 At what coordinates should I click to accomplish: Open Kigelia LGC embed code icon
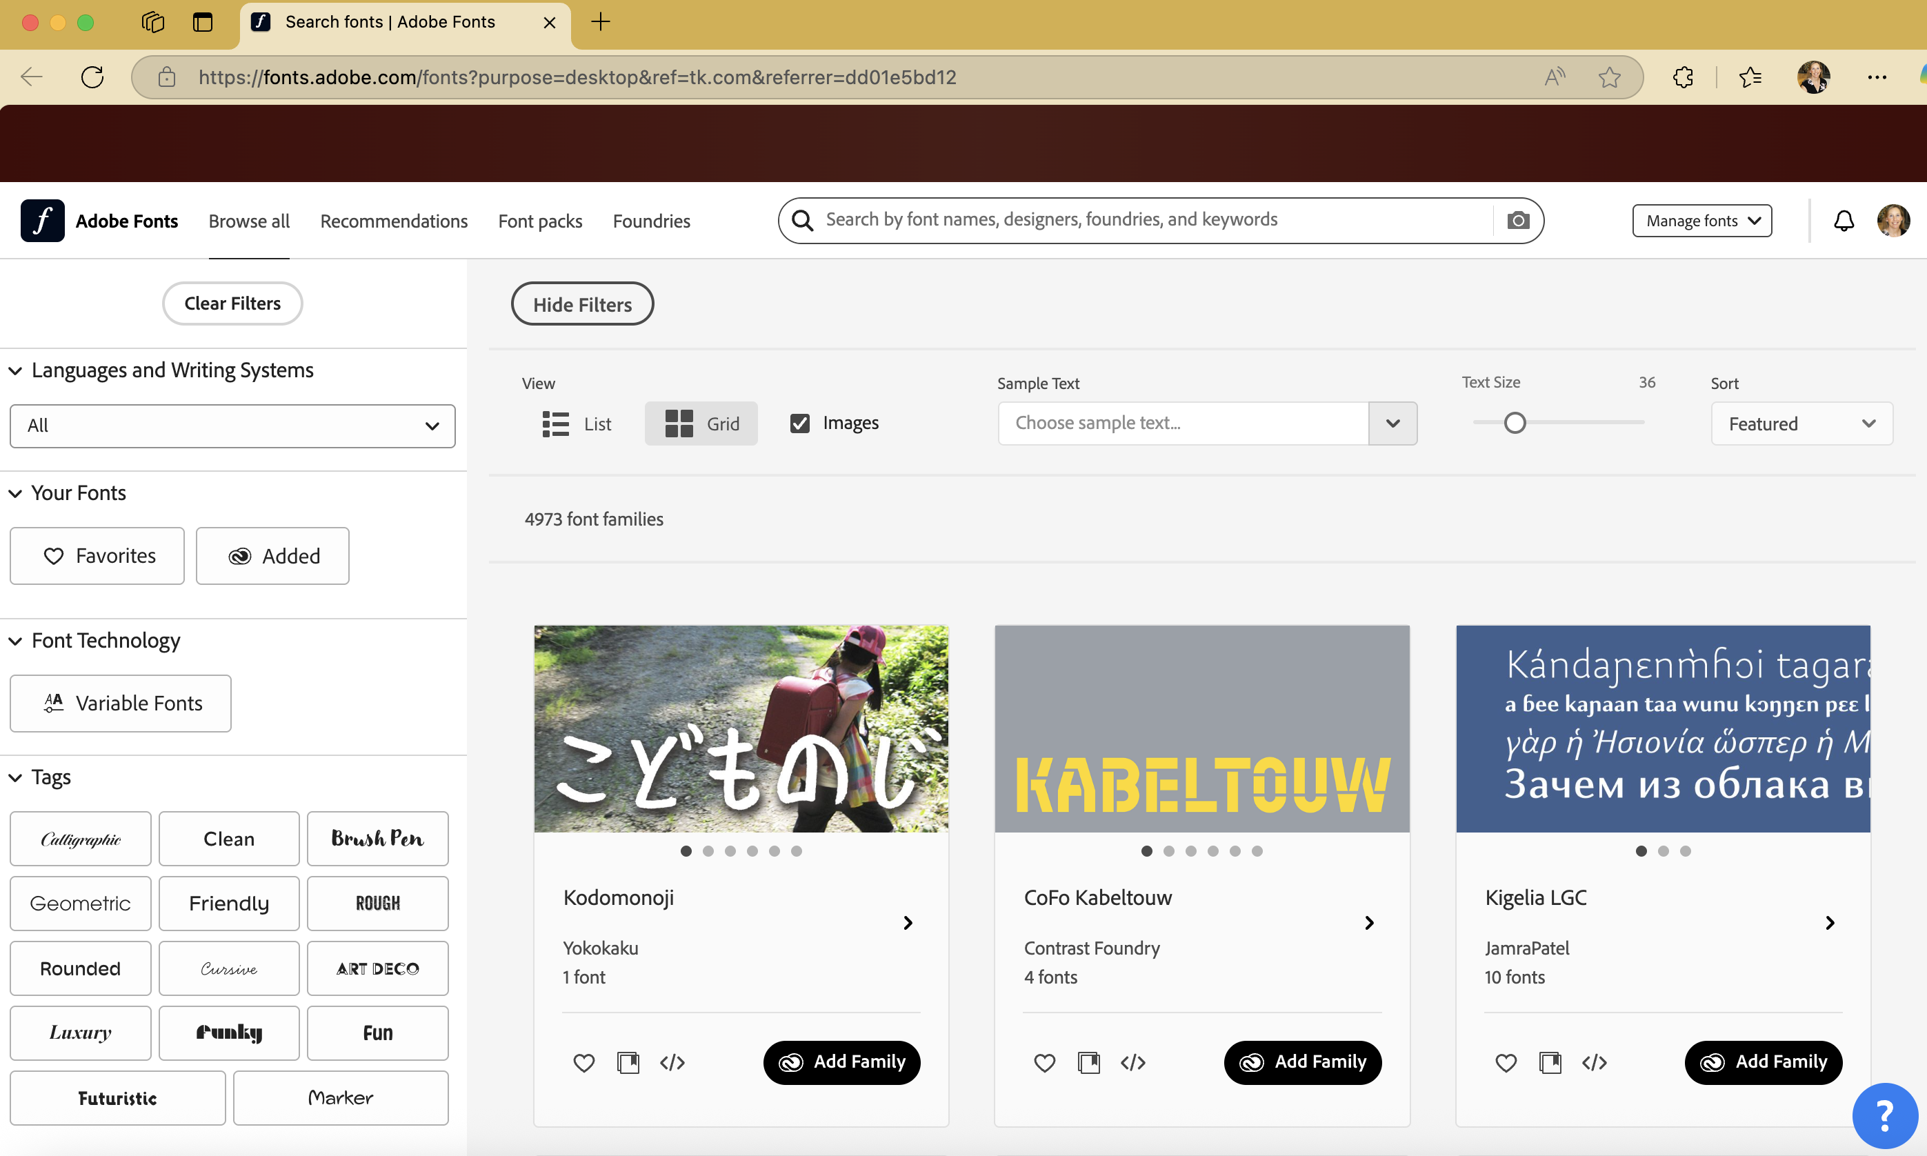pos(1595,1062)
